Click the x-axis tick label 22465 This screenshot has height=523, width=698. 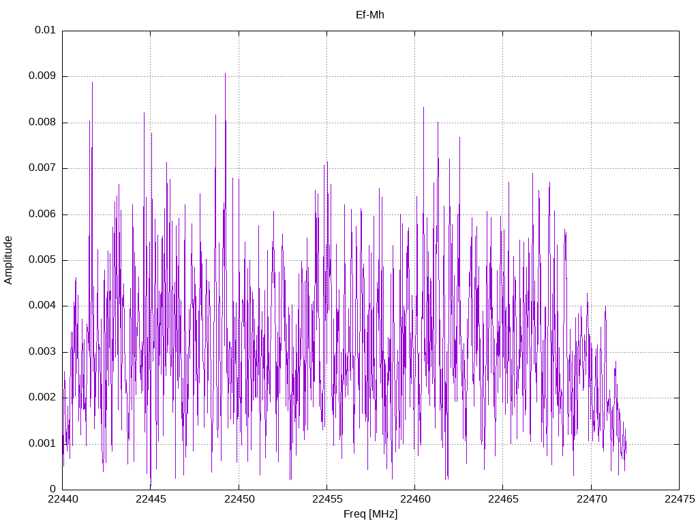pos(504,499)
